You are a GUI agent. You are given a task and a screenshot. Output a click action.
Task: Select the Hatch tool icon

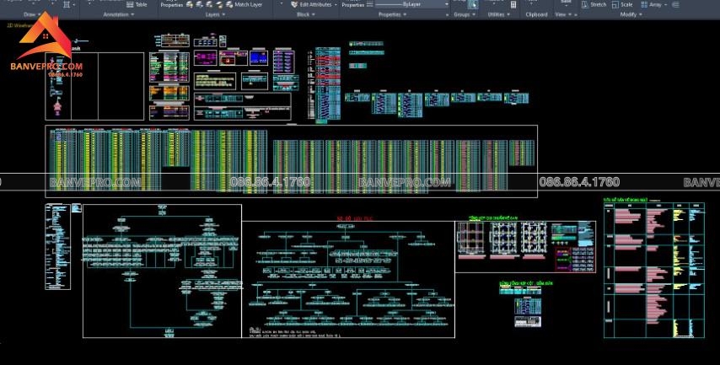(x=67, y=4)
